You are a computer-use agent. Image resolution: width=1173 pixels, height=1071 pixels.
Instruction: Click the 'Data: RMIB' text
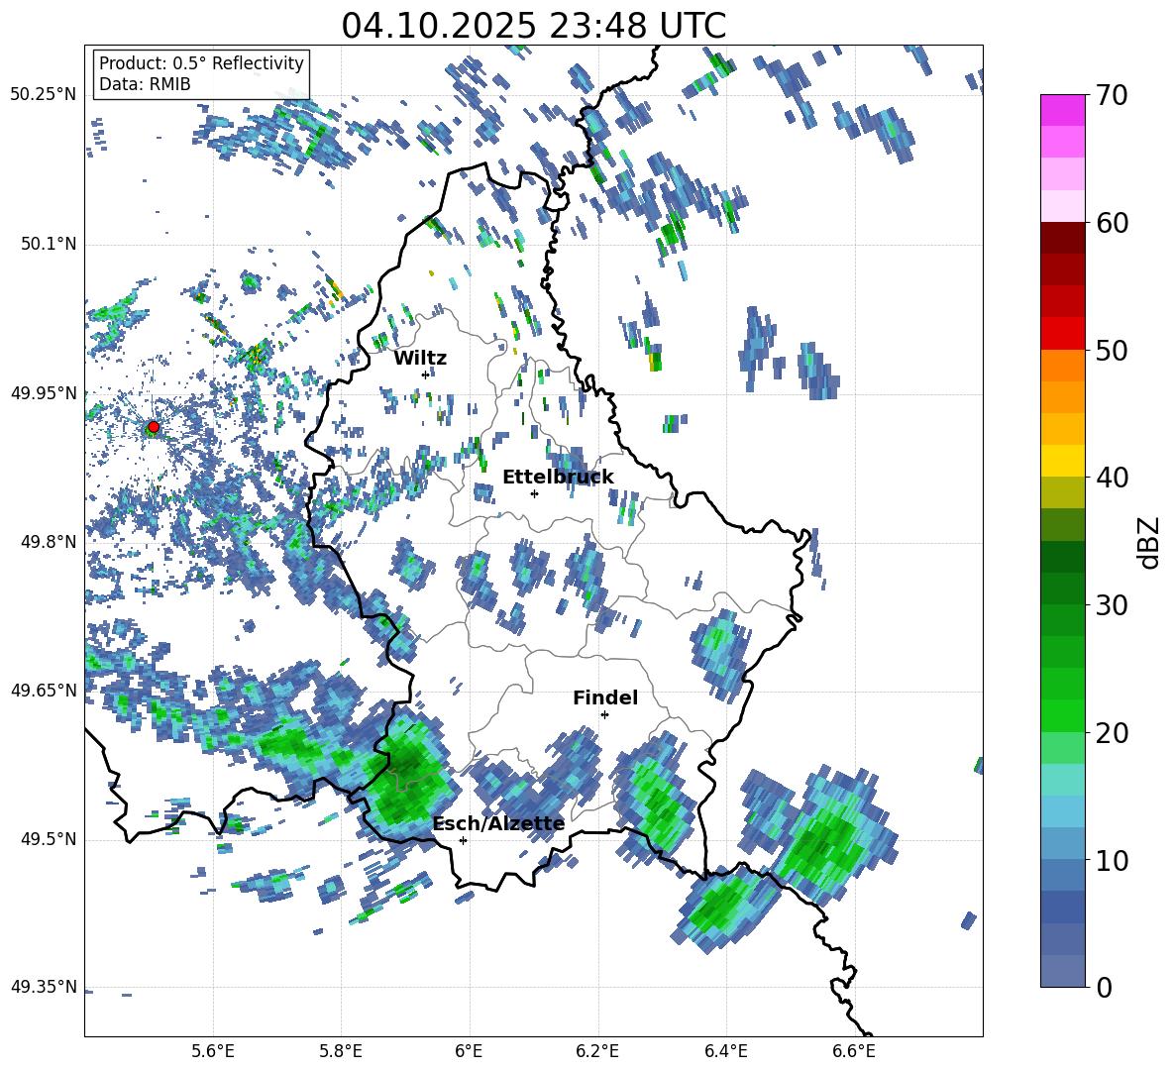click(145, 84)
